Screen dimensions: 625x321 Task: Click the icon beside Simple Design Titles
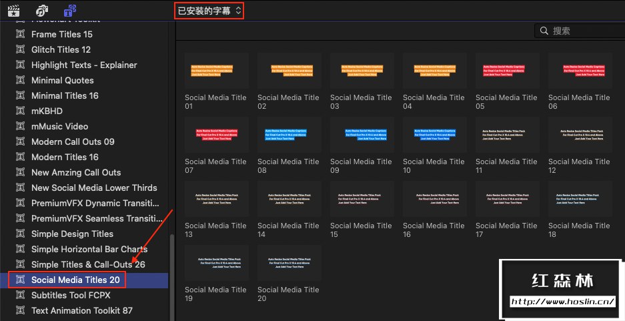[x=20, y=234]
